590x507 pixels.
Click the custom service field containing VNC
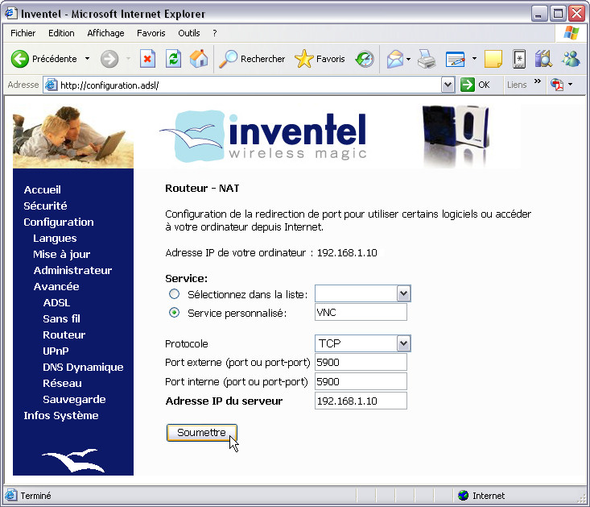point(361,312)
